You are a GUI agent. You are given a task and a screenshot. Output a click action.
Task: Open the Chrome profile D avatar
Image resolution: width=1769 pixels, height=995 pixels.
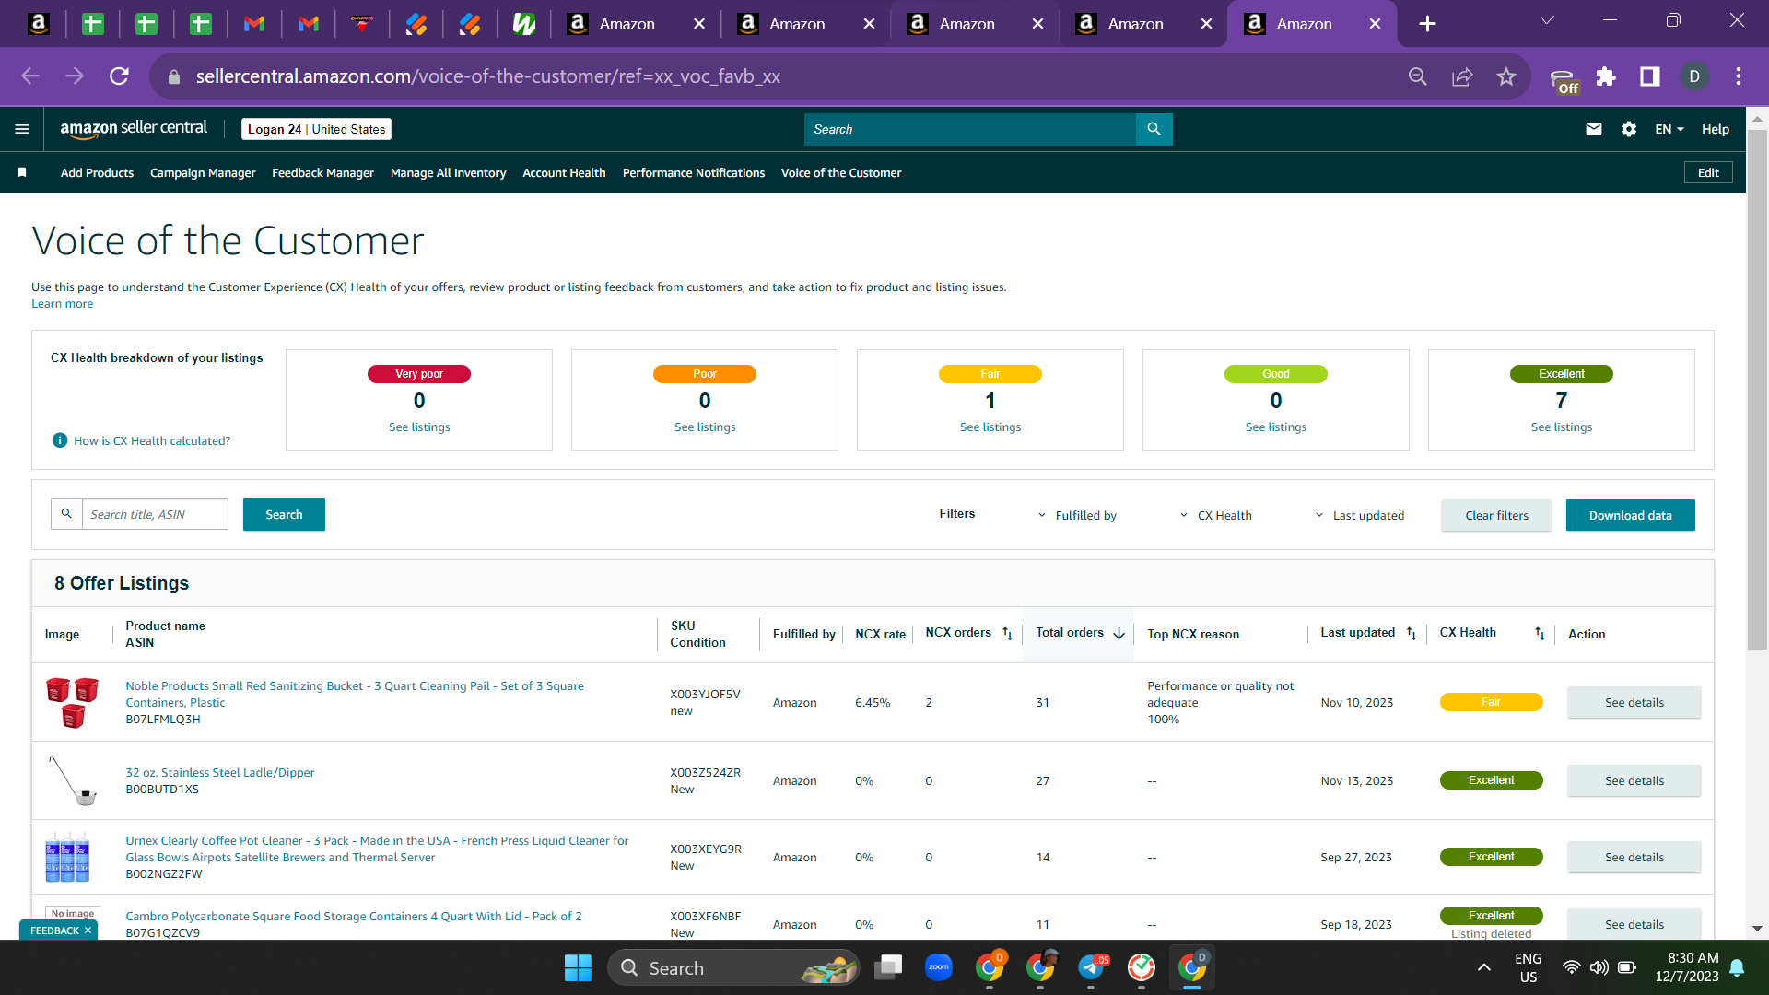[x=1694, y=76]
